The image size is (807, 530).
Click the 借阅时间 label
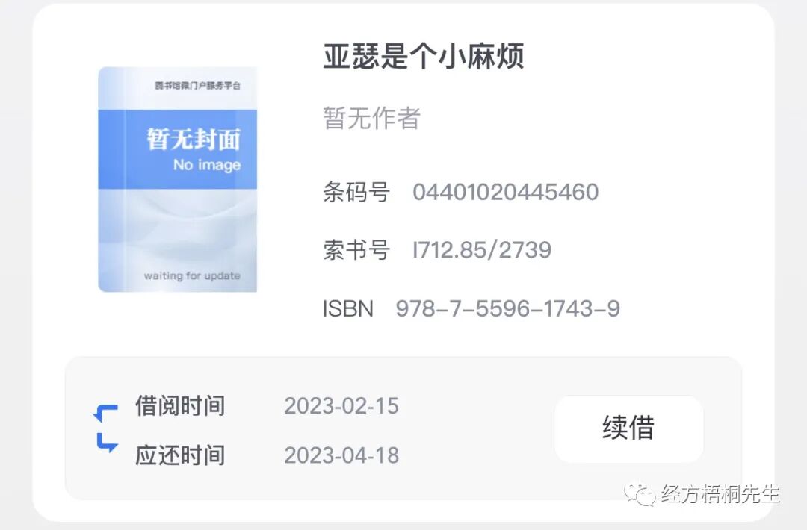tap(180, 405)
